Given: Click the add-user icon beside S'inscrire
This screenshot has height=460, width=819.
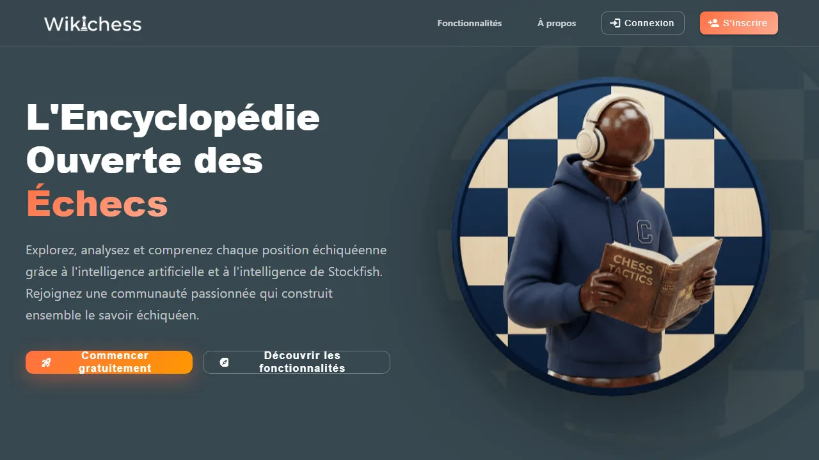Looking at the screenshot, I should [713, 23].
